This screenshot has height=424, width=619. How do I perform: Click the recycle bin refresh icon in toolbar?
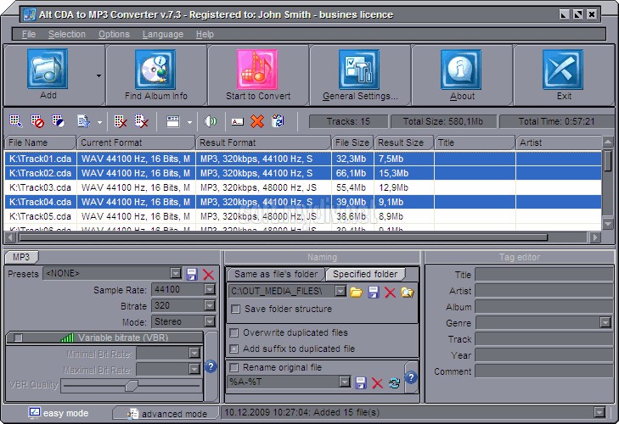tap(278, 121)
